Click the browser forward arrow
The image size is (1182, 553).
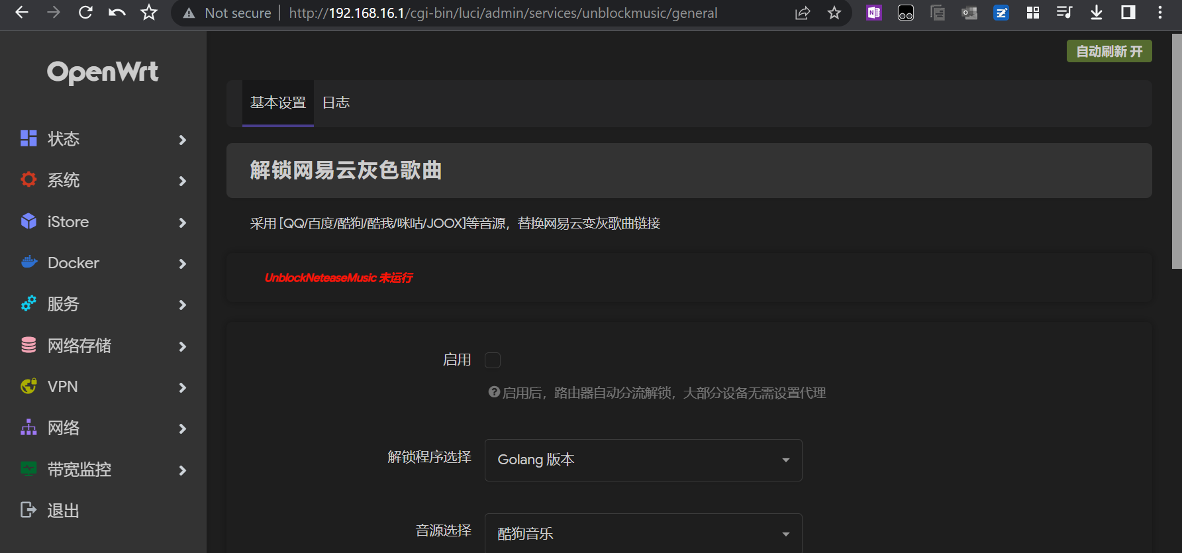click(54, 13)
